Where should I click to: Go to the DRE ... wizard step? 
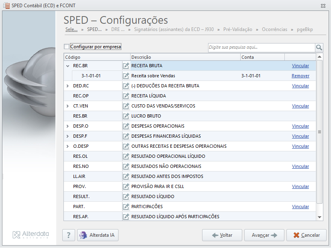coord(118,29)
